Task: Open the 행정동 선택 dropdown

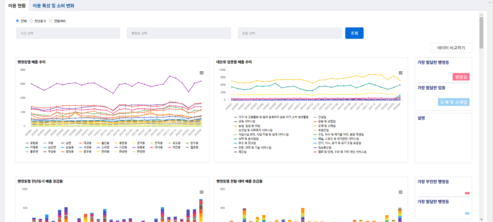Action: 179,33
